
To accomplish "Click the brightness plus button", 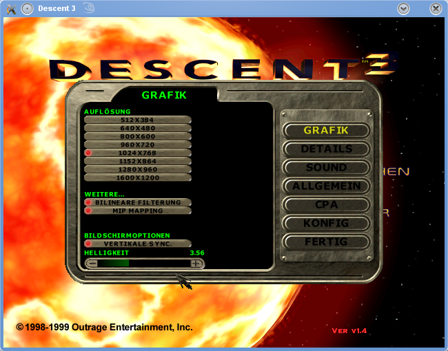I will 196,264.
